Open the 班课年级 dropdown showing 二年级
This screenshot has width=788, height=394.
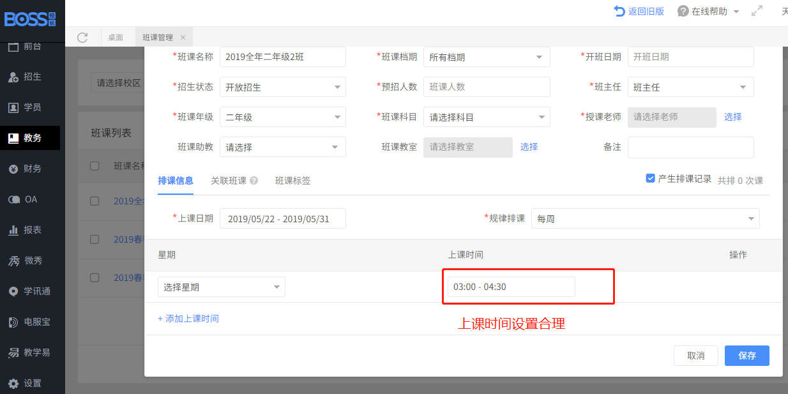(x=283, y=117)
